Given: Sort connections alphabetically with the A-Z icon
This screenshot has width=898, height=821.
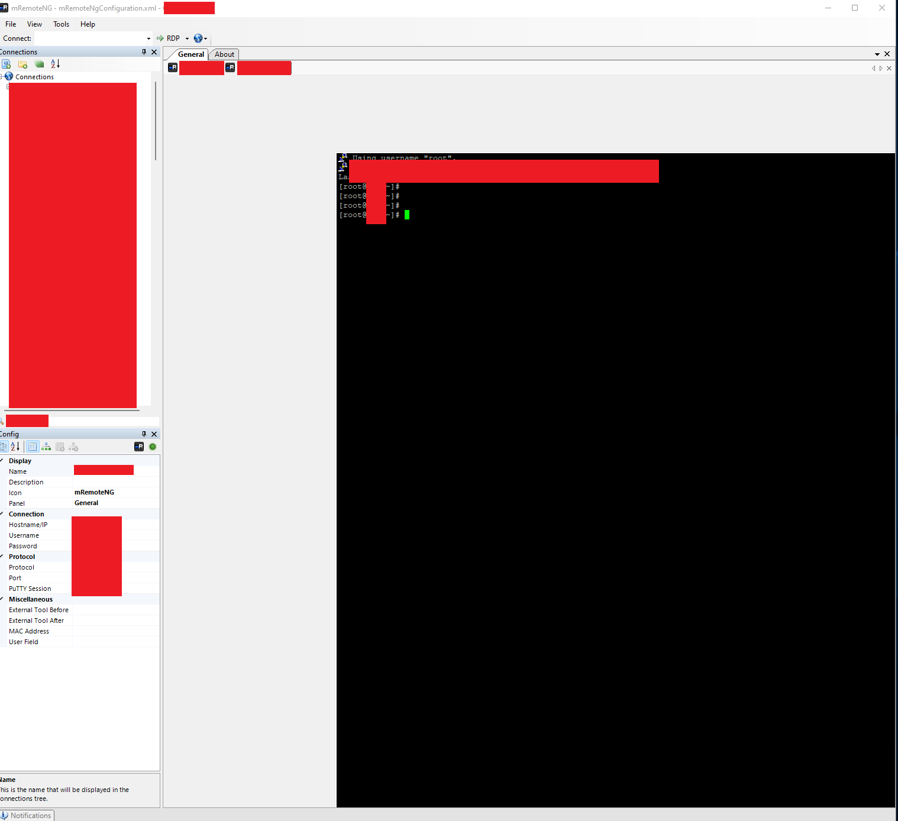Looking at the screenshot, I should tap(54, 64).
